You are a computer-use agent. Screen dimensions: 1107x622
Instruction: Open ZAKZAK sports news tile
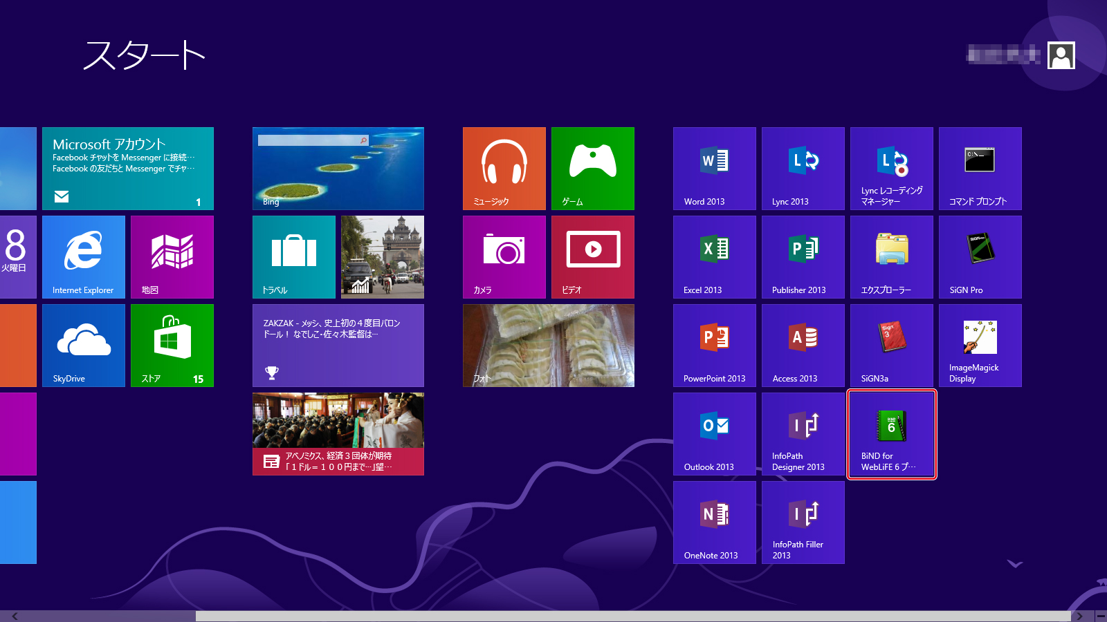[338, 346]
